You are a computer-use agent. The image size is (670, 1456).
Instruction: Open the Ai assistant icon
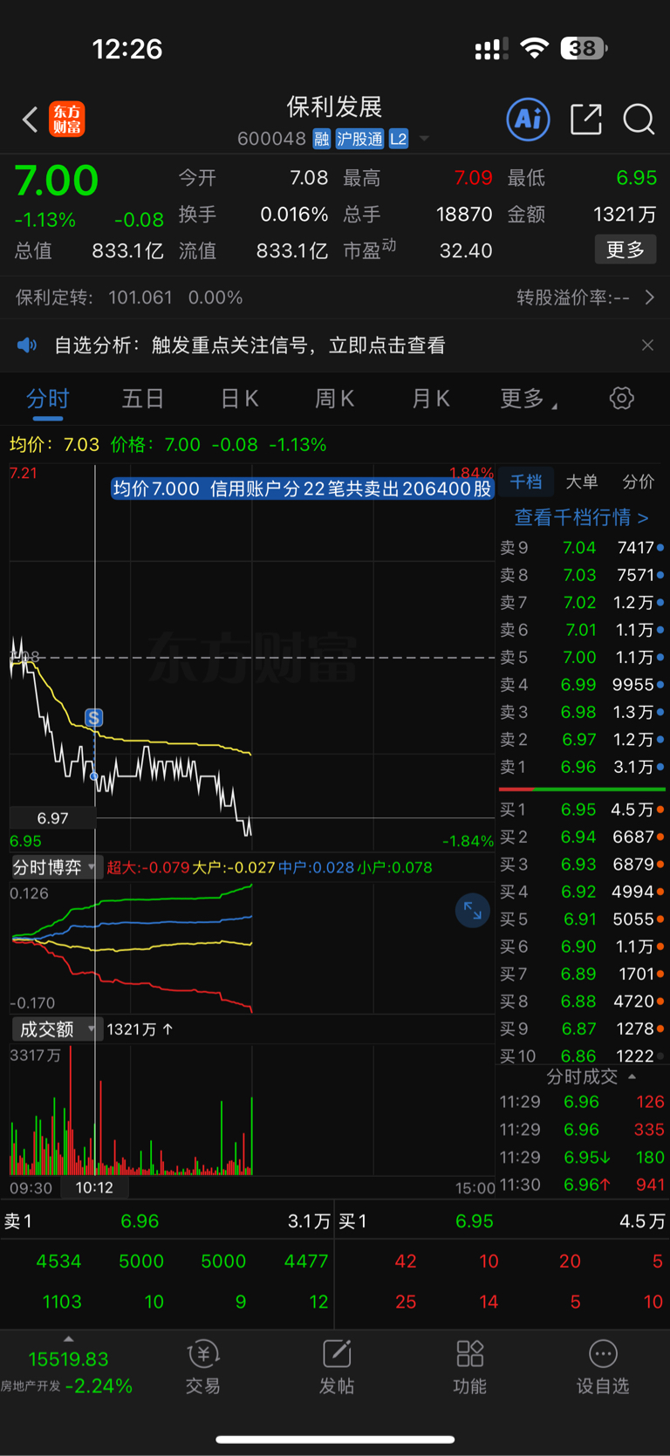pyautogui.click(x=529, y=119)
